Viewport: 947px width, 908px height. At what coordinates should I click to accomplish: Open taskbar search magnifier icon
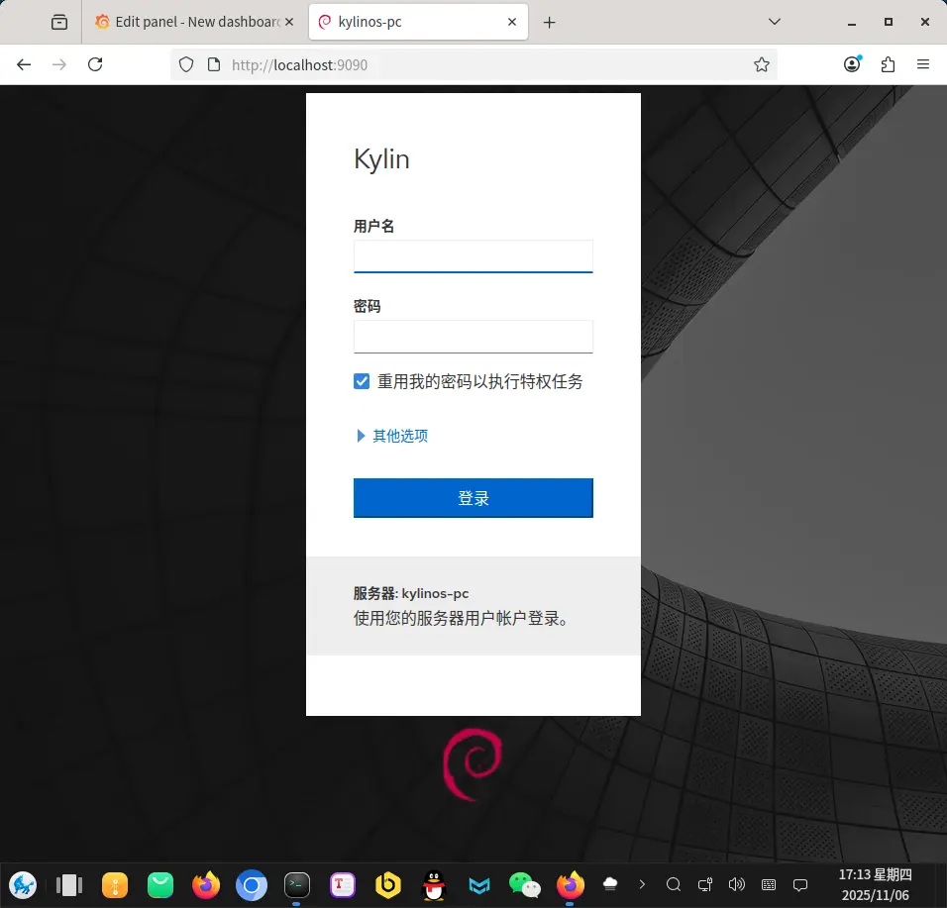(674, 885)
